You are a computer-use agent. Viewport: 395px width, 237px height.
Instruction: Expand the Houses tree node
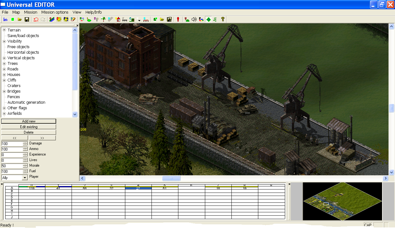click(x=4, y=74)
